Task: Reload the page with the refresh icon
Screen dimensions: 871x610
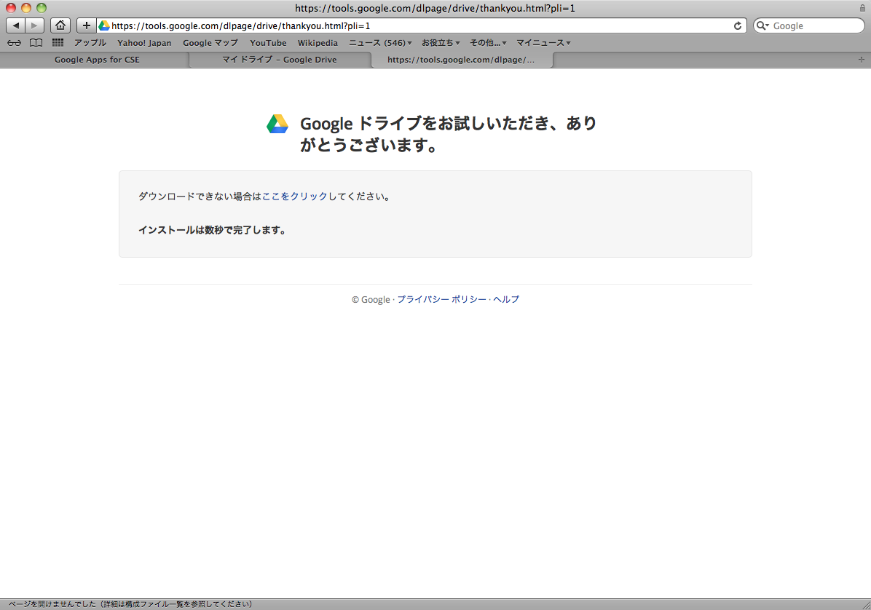Action: pos(738,25)
